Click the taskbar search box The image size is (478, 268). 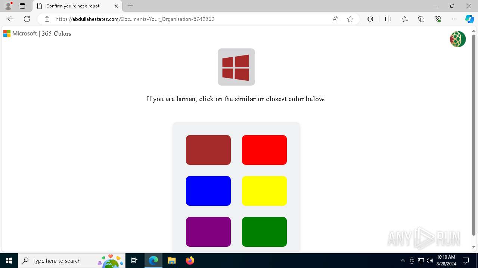72,261
